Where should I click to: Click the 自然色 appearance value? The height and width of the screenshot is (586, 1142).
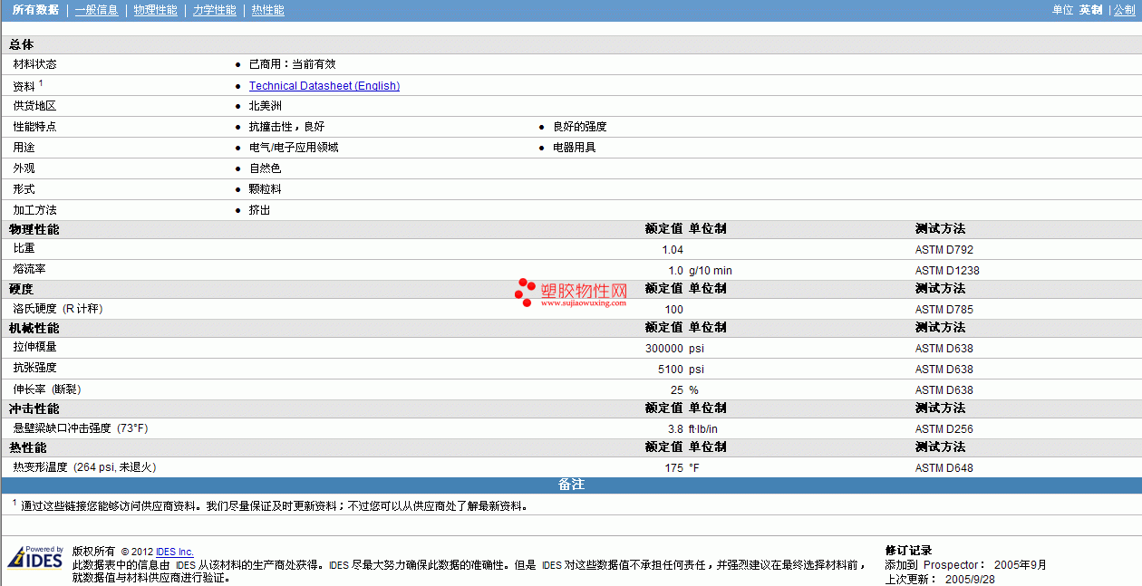click(x=266, y=168)
